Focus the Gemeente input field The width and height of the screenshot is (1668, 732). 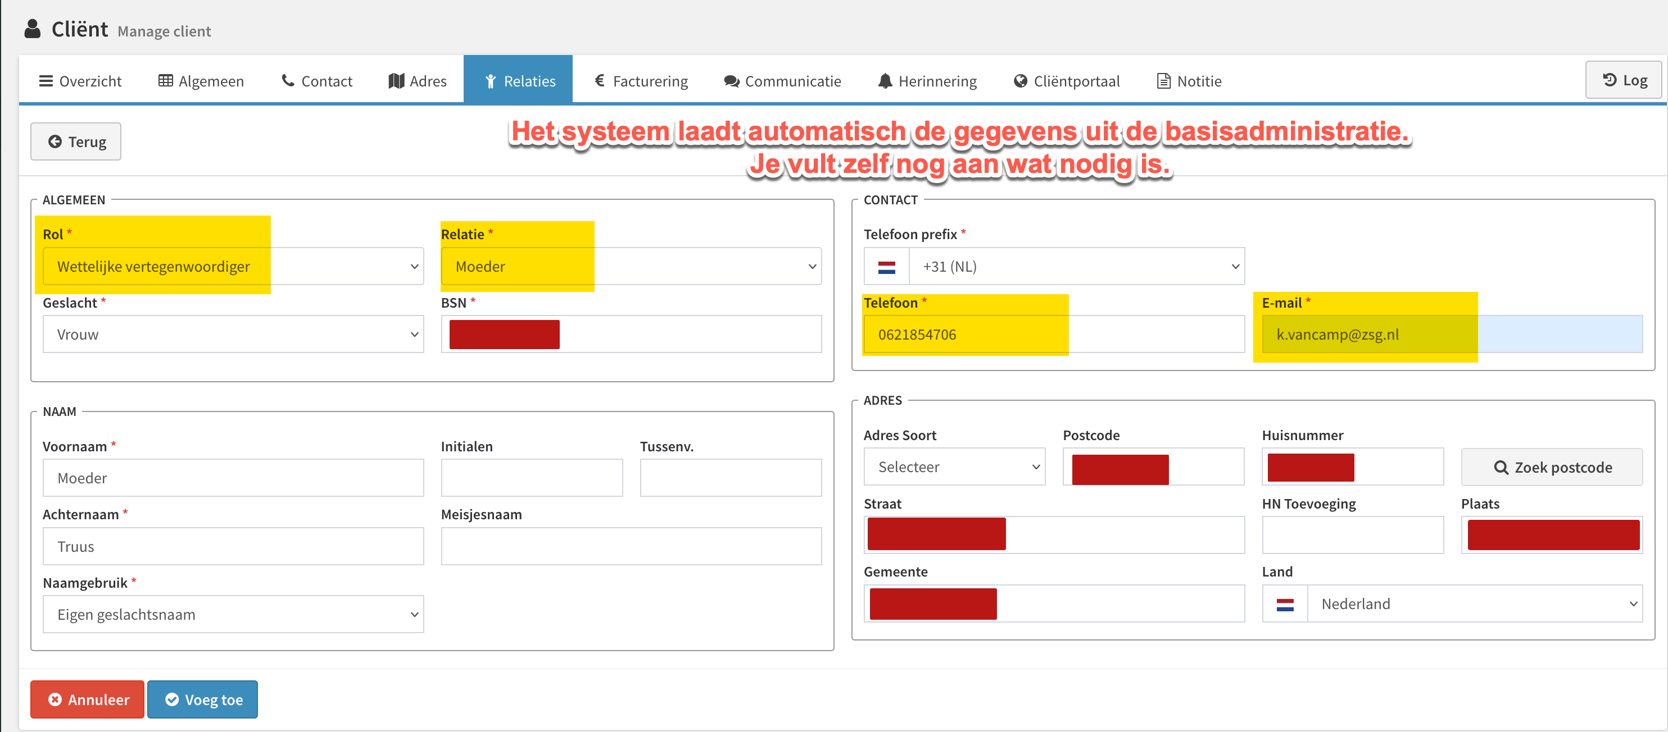(1054, 604)
